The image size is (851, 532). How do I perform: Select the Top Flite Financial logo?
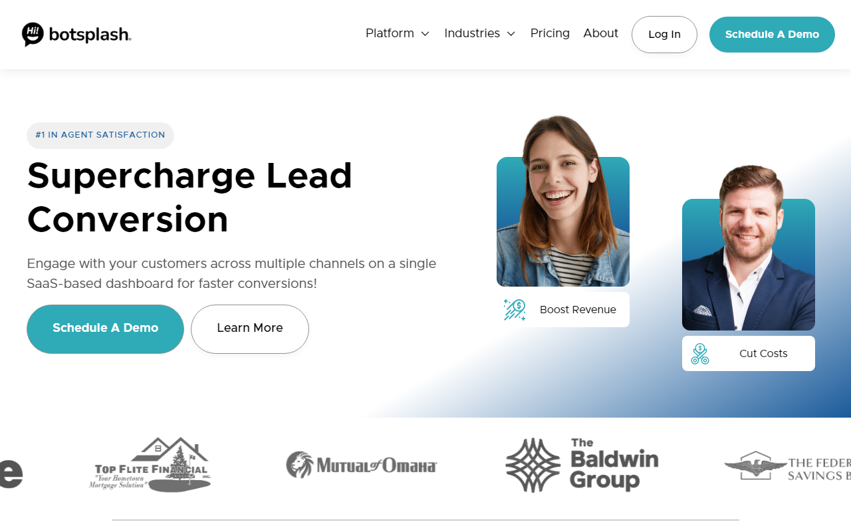click(x=150, y=465)
